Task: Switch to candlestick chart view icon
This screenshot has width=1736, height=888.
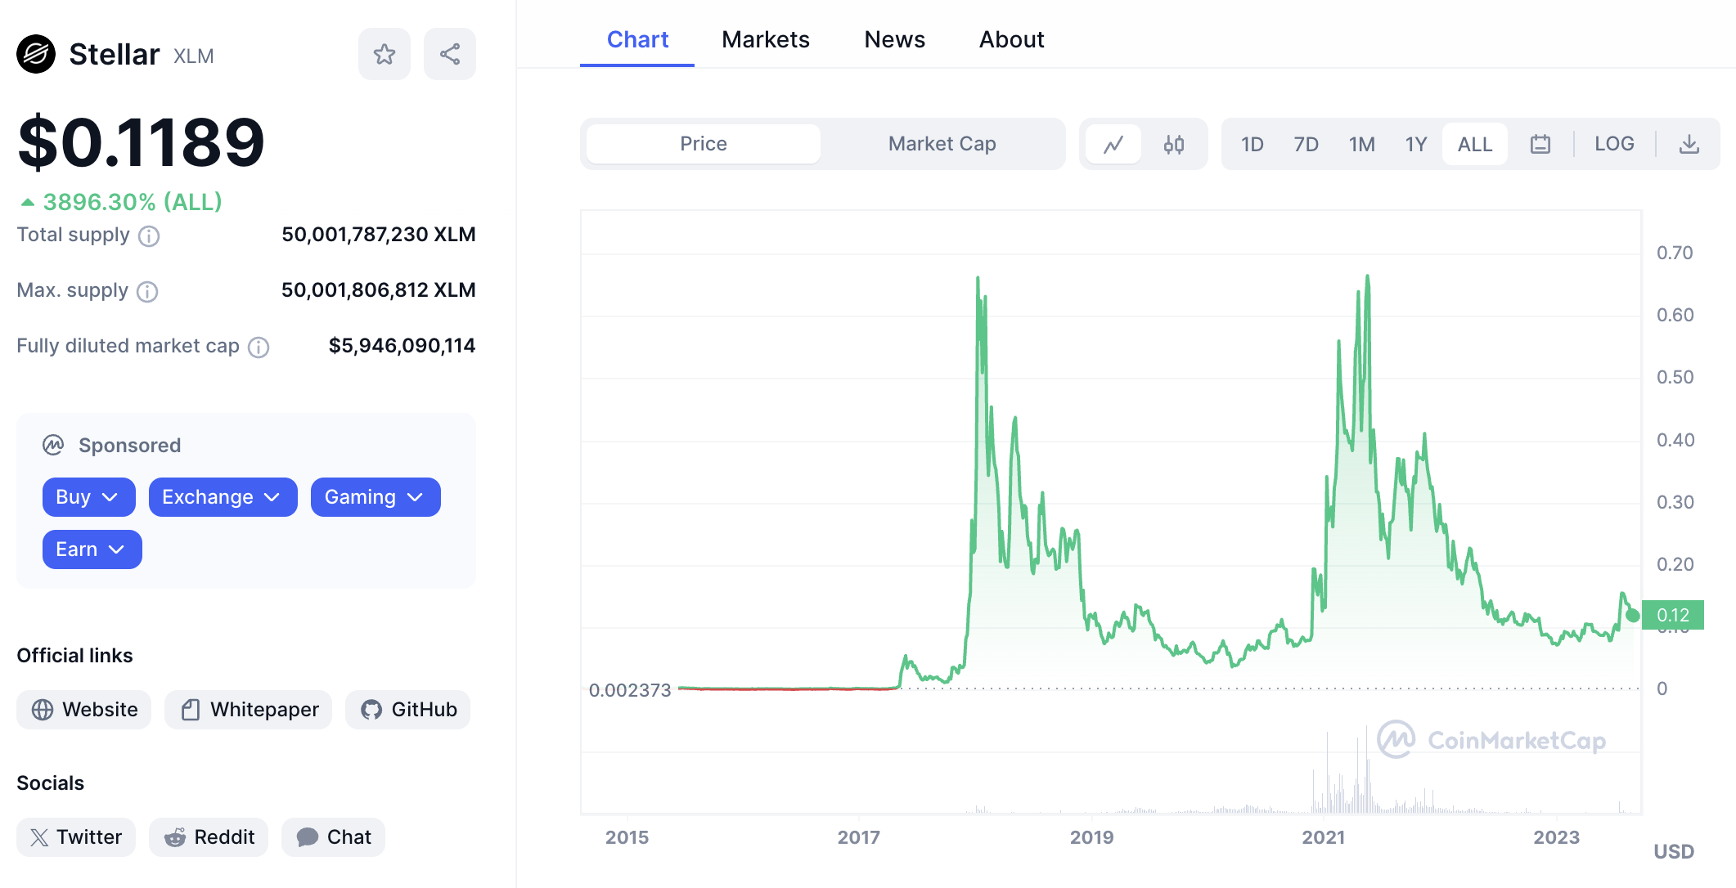Action: (1174, 145)
